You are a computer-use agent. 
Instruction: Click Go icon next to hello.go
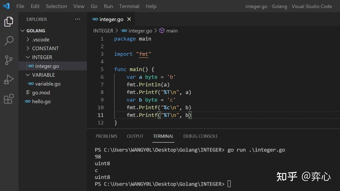(28, 102)
